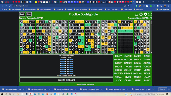Click the boards area scrollbar down arrow
Viewport: 171px width, 96px height.
[151, 53]
